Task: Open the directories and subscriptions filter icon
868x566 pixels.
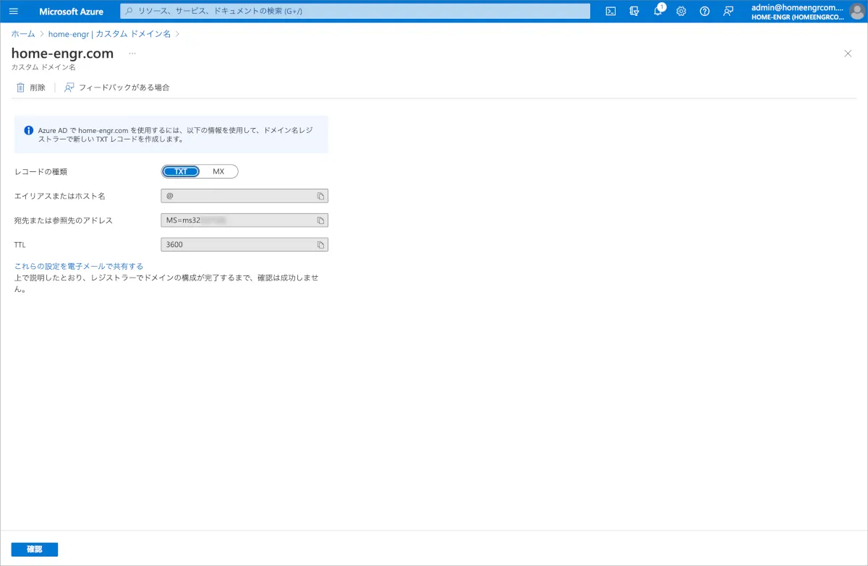Action: click(634, 12)
